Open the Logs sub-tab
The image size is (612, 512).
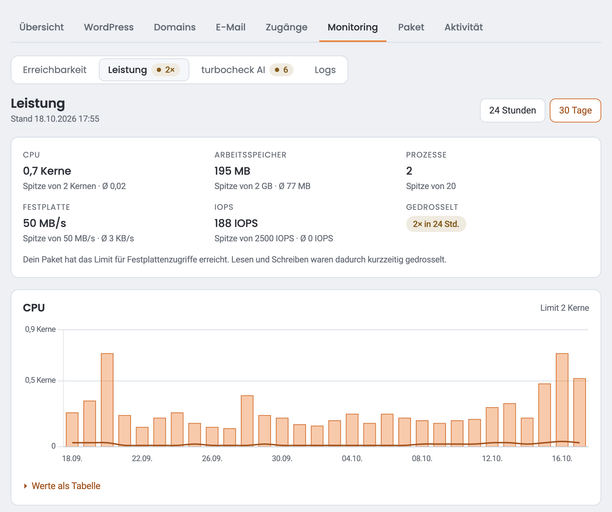325,70
